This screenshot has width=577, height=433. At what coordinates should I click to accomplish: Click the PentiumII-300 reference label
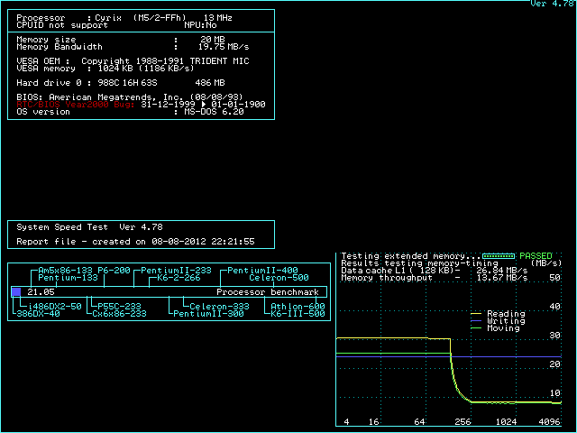[x=208, y=314]
